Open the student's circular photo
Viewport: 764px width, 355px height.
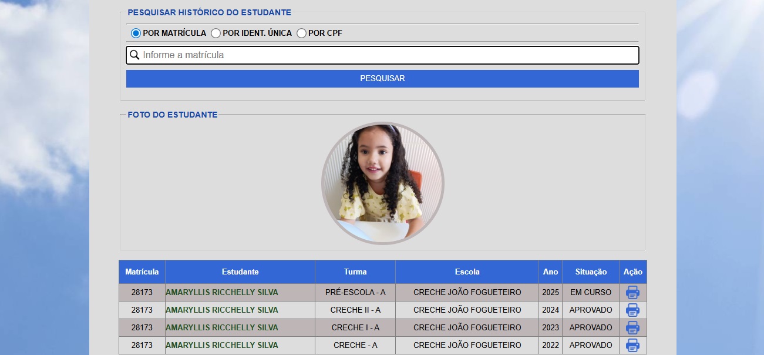(382, 183)
